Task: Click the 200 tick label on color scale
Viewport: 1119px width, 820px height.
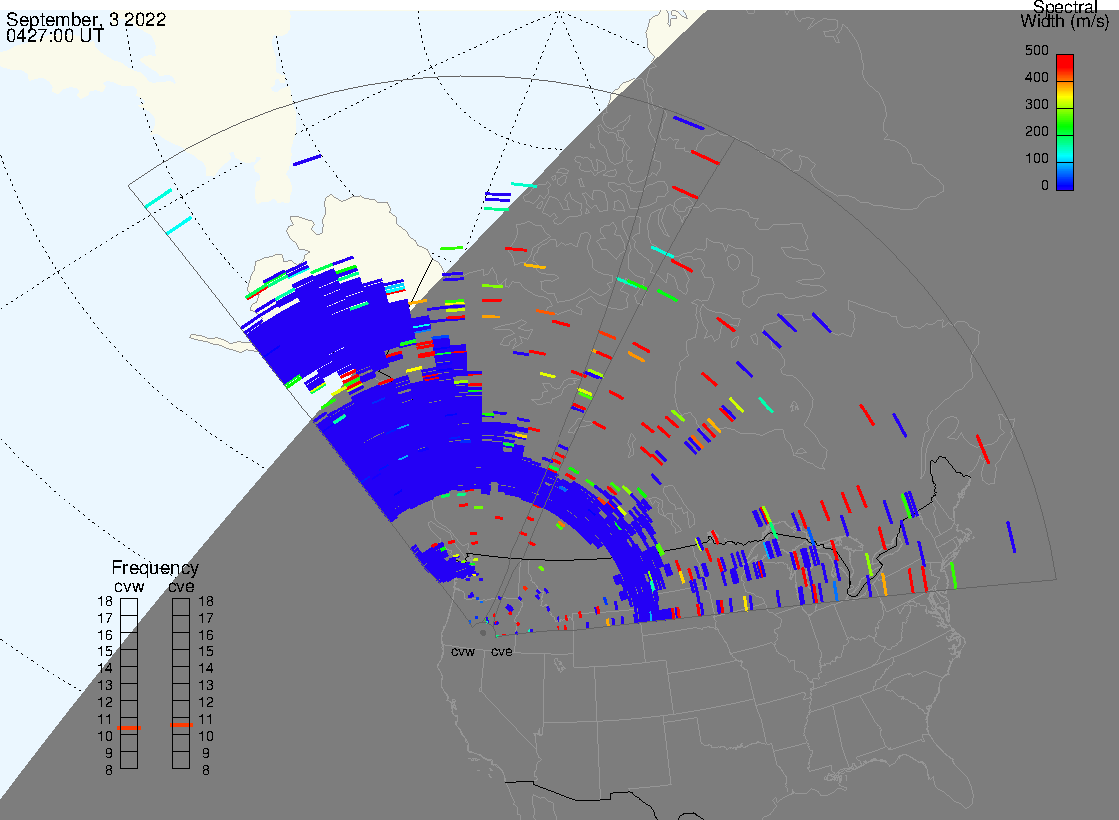Action: coord(1036,131)
